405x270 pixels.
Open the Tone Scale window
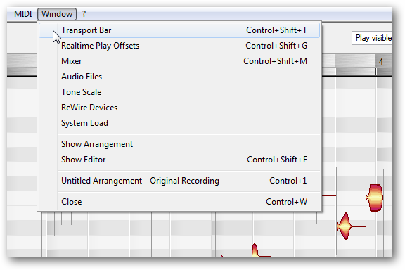pyautogui.click(x=179, y=92)
